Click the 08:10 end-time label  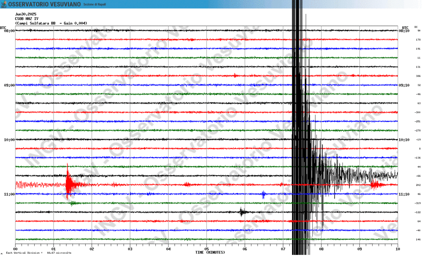(x=404, y=31)
